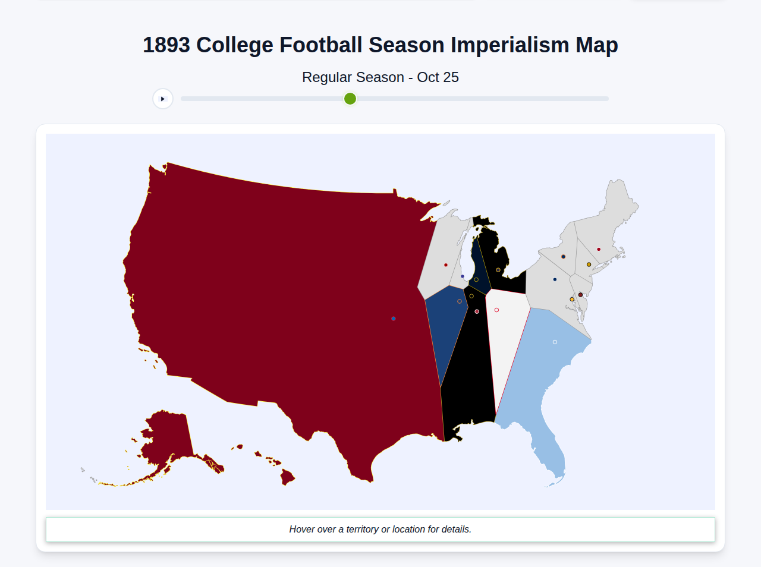The height and width of the screenshot is (567, 761).
Task: Click the gold team dot in Massachusetts
Action: (589, 264)
